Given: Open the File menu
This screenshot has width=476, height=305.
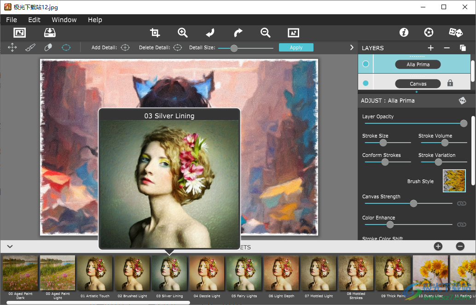Looking at the screenshot, I should [11, 20].
